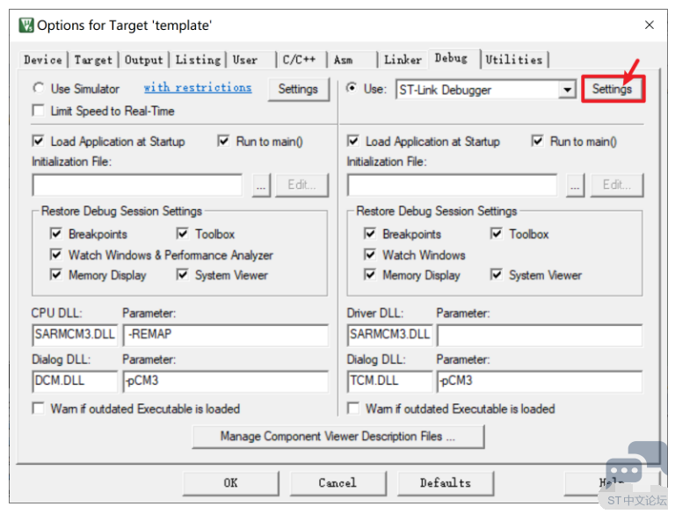
Task: Select the Use Simulator radio button
Action: [x=39, y=88]
